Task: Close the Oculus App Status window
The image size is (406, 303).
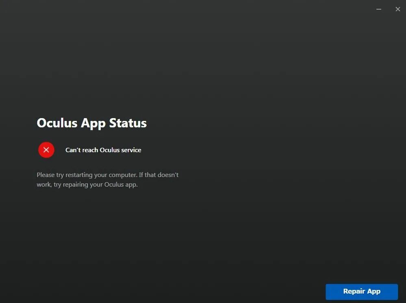Action: point(398,9)
